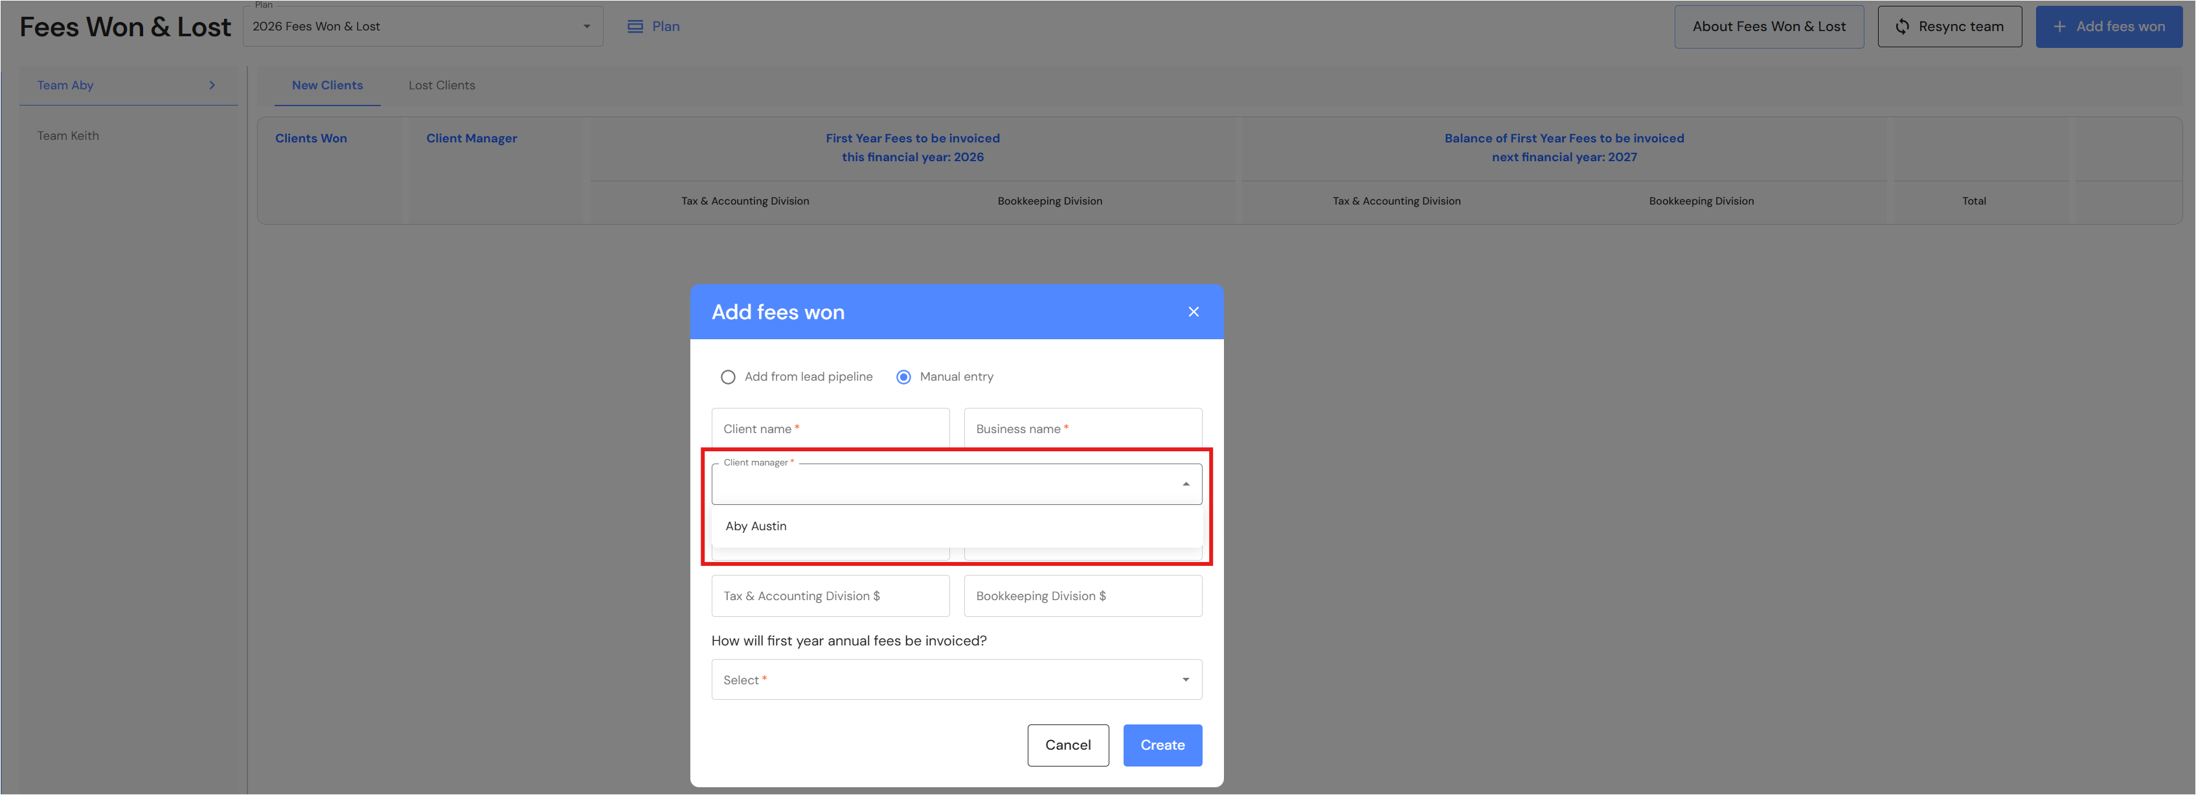2196x795 pixels.
Task: Switch to the Lost Clients tab
Action: click(x=442, y=85)
